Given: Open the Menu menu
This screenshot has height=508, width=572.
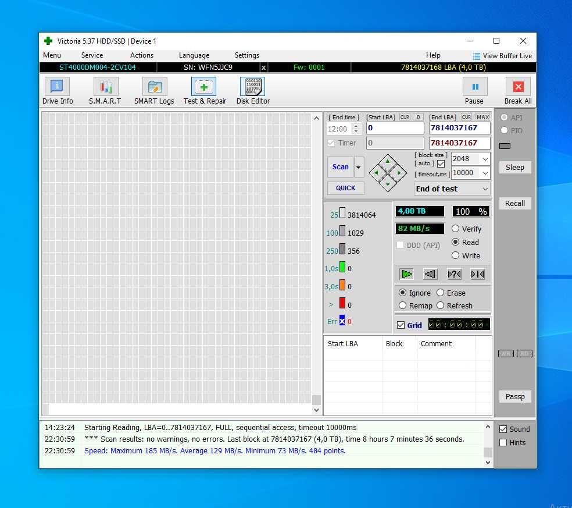Looking at the screenshot, I should click(52, 55).
